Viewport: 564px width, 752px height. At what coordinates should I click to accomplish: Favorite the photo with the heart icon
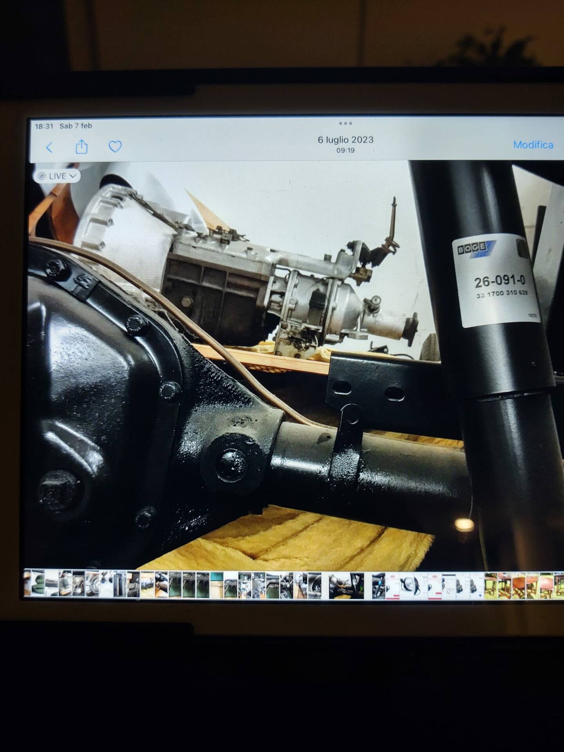[x=115, y=146]
